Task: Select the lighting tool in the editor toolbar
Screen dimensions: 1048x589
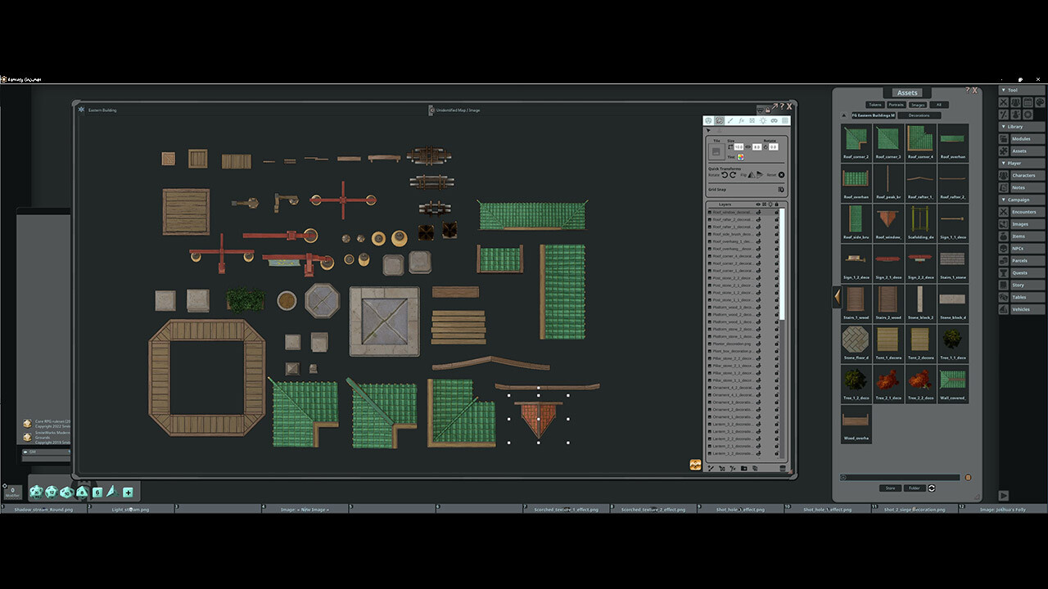Action: point(763,120)
